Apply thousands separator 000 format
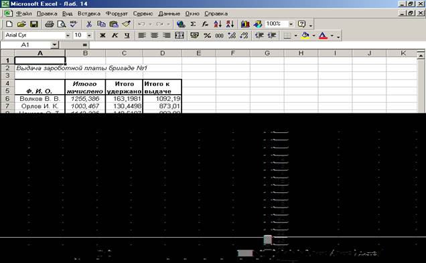This screenshot has width=426, height=263. click(x=219, y=35)
